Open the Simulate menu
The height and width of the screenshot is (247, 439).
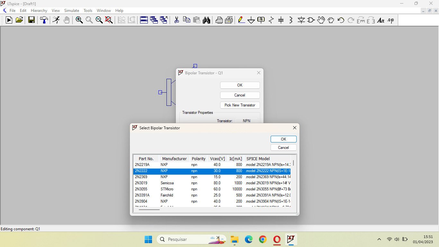72,11
